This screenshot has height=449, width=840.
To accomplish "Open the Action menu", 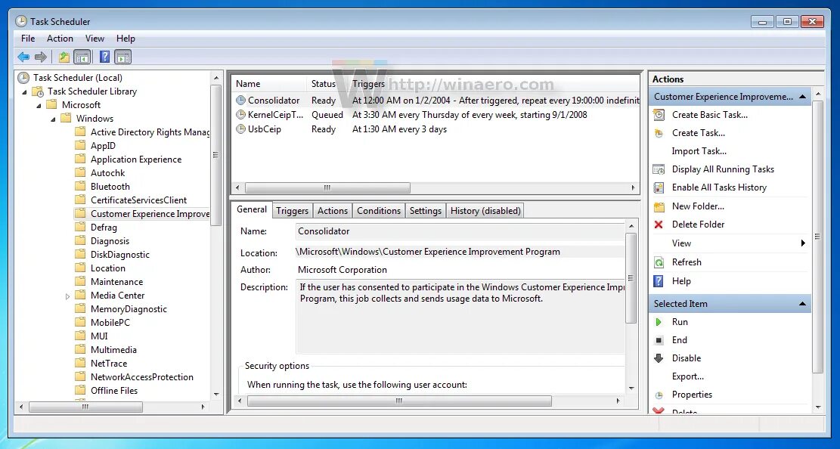I will (x=60, y=39).
